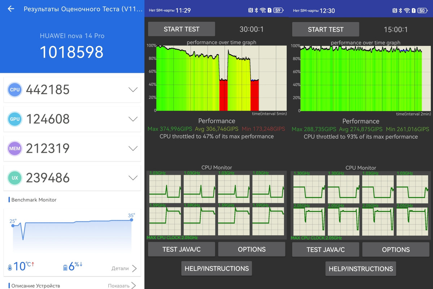Tap the 10°C temperature rise value
The height and width of the screenshot is (289, 433).
click(x=24, y=267)
